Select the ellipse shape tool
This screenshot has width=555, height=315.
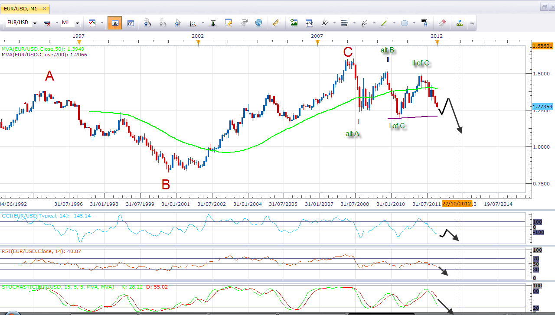pos(405,23)
